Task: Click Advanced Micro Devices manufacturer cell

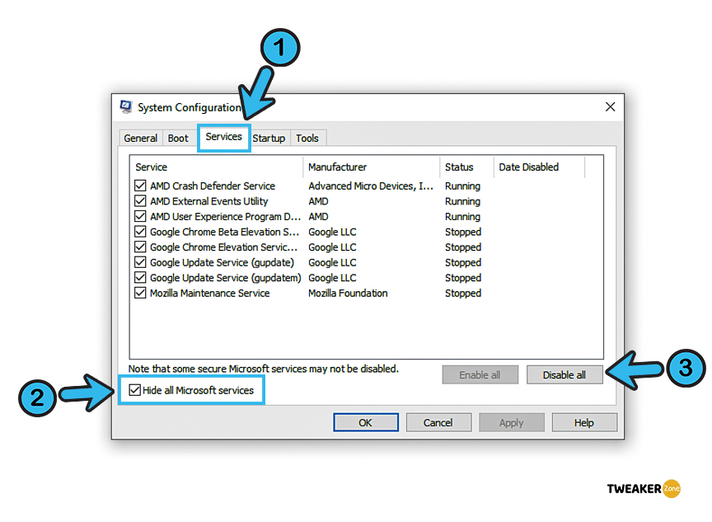Action: (371, 186)
